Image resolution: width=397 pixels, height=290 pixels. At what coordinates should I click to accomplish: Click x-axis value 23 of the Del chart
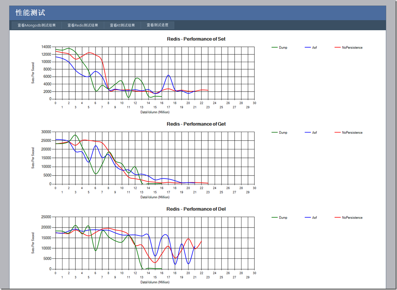208,277
